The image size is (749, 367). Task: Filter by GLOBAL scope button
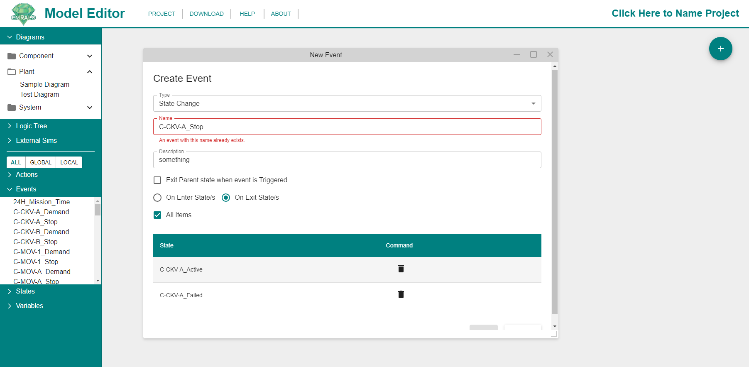41,162
